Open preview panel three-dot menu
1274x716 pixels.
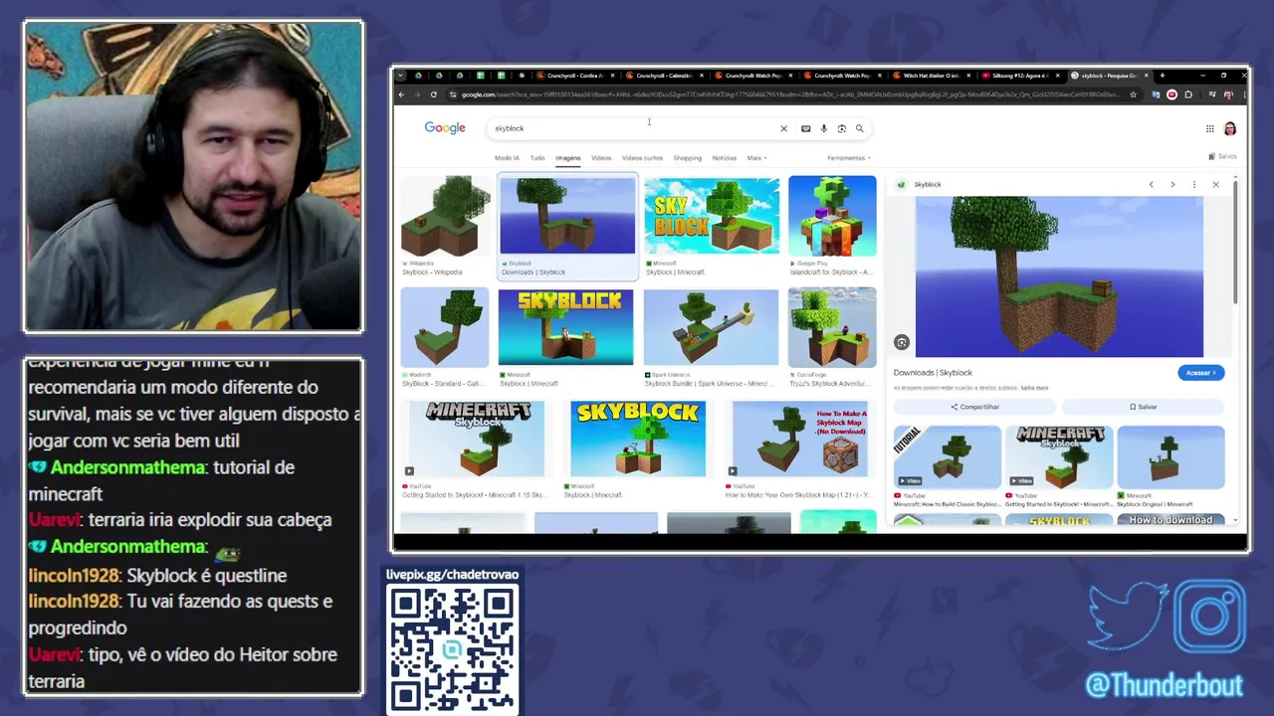point(1194,184)
